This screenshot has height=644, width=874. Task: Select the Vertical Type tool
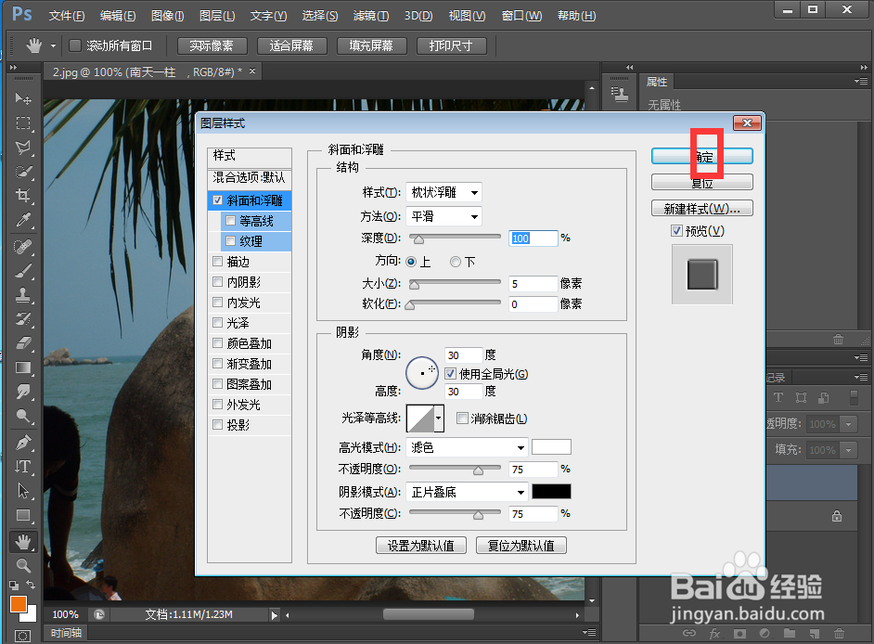coord(23,467)
